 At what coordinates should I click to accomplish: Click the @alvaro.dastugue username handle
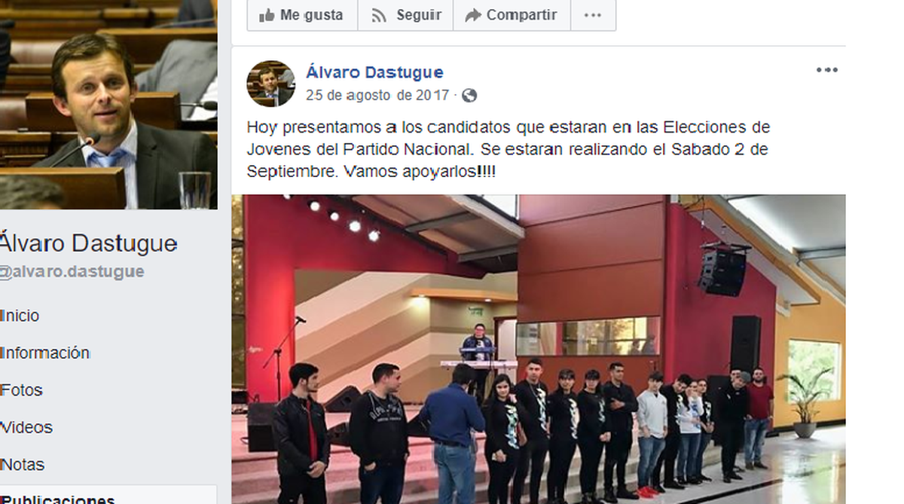tap(72, 272)
